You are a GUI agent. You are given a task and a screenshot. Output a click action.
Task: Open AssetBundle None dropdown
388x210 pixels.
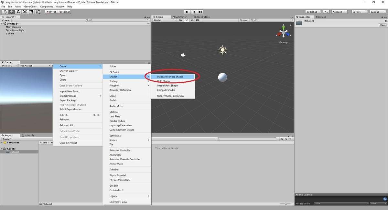341,204
